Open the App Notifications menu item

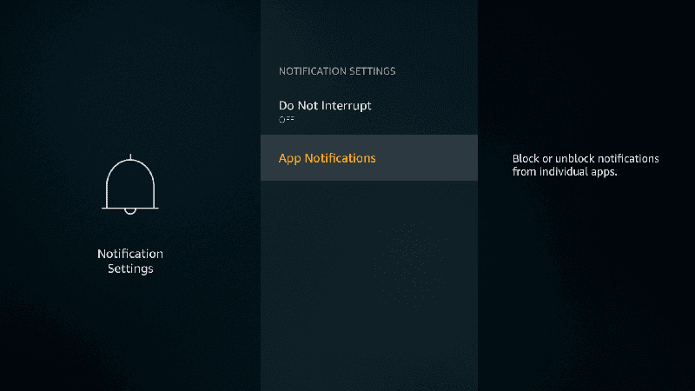pos(368,158)
